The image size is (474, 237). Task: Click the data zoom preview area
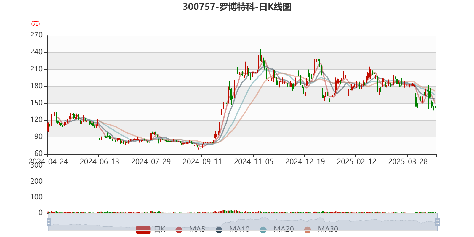point(243,222)
